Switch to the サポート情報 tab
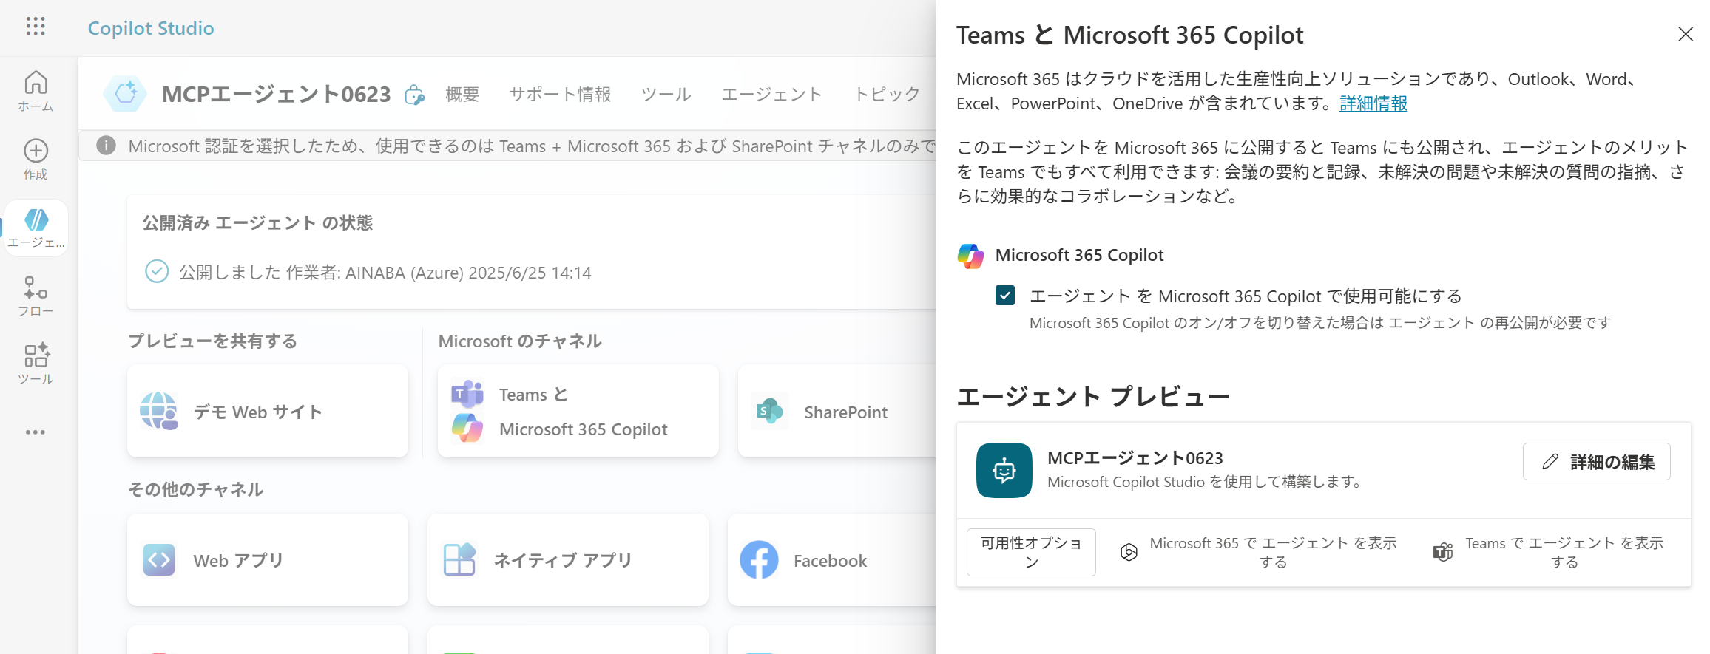Viewport: 1710px width, 654px height. [x=560, y=94]
